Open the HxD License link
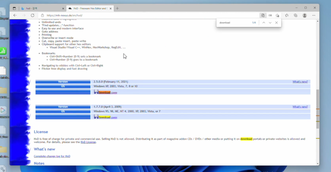Screen dimensions: 331x172 (x=88, y=142)
